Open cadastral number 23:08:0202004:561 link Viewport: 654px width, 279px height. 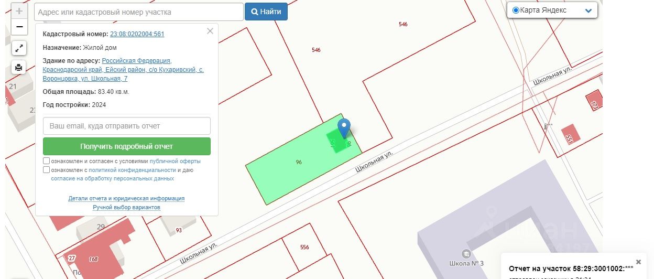pyautogui.click(x=137, y=34)
